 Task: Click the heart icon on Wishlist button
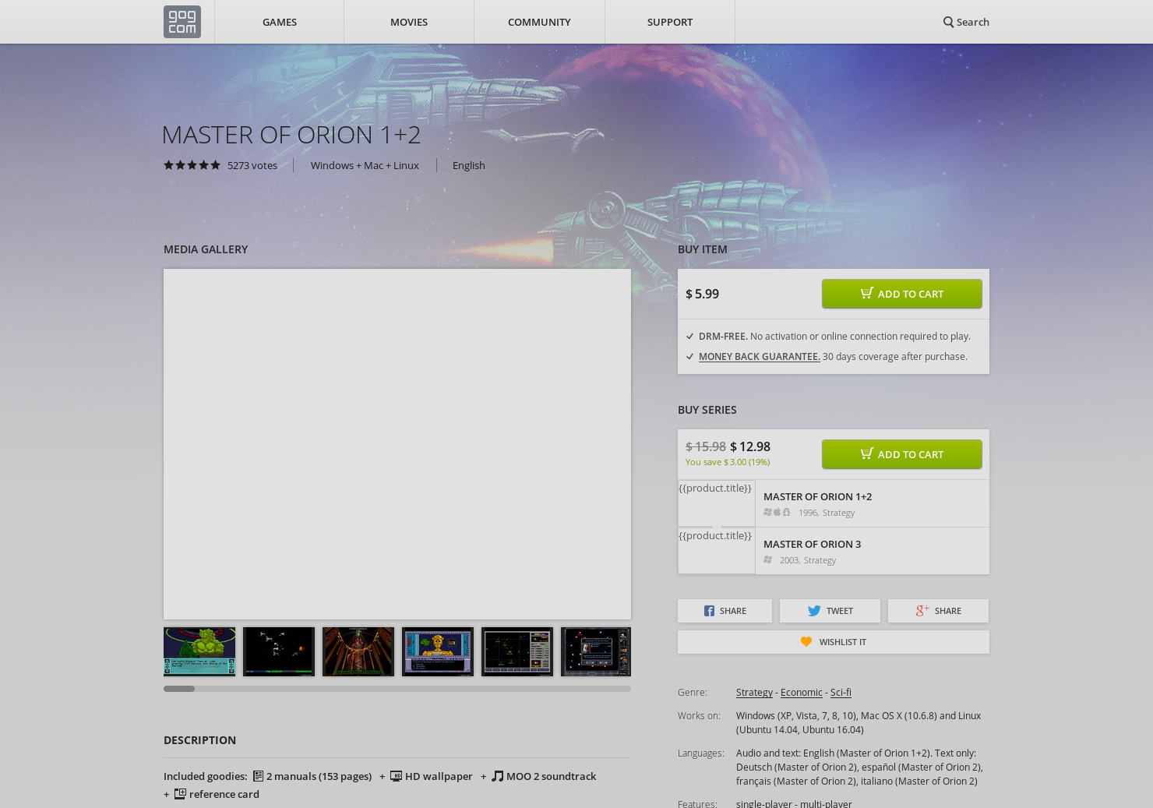pyautogui.click(x=806, y=641)
